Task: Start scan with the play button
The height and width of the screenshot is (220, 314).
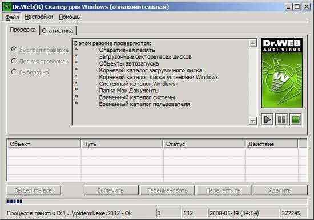Action: tap(267, 120)
